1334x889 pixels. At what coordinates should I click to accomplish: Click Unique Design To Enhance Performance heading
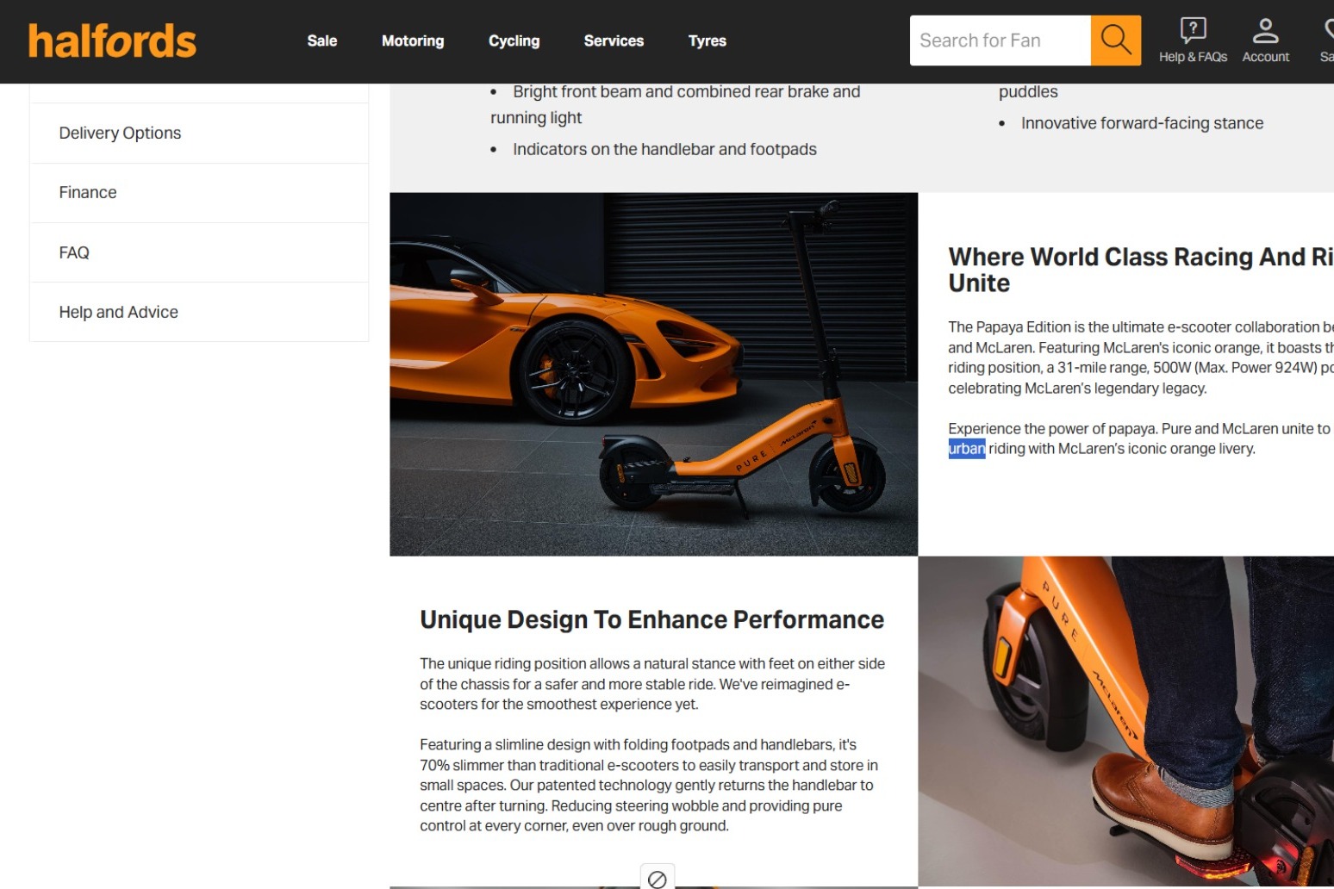pos(651,619)
